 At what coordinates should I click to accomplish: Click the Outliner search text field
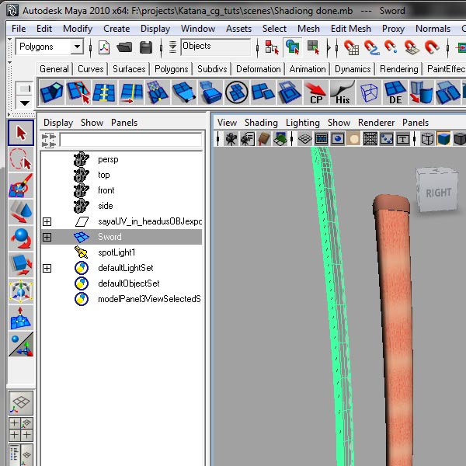(x=130, y=140)
